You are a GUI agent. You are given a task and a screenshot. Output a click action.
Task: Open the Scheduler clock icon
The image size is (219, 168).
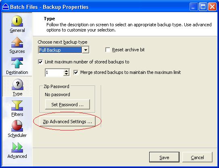click(17, 126)
